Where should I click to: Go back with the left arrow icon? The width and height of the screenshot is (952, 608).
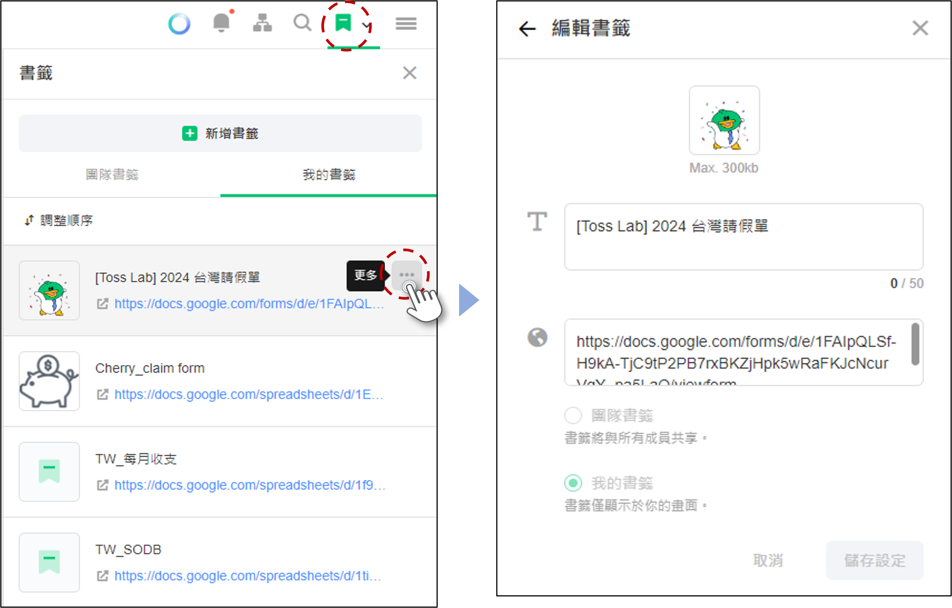[x=527, y=29]
